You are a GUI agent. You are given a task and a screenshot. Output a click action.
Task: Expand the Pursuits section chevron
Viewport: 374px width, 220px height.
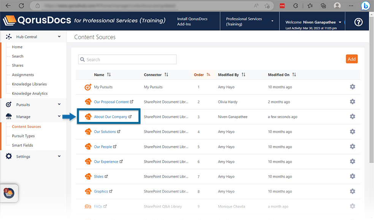pyautogui.click(x=59, y=104)
